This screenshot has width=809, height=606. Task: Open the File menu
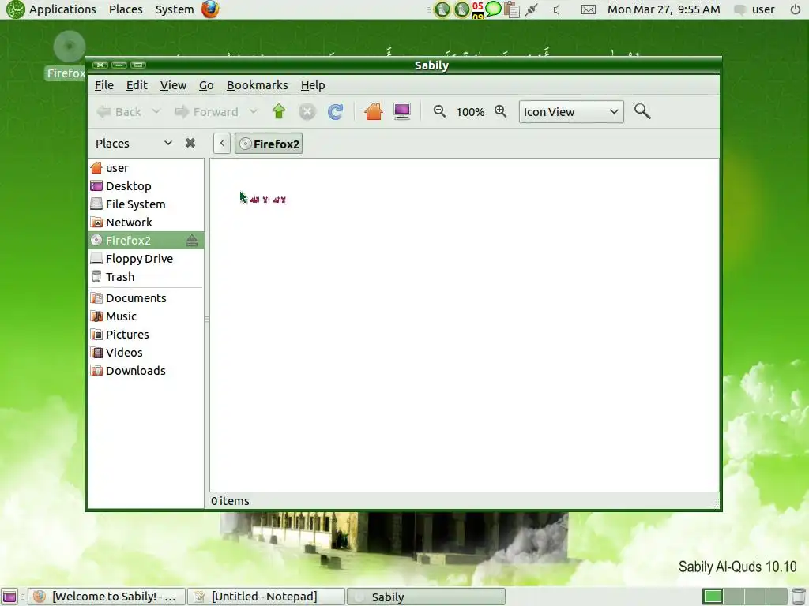[103, 85]
